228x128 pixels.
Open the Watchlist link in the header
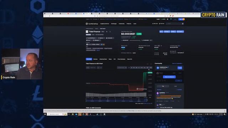155,24
